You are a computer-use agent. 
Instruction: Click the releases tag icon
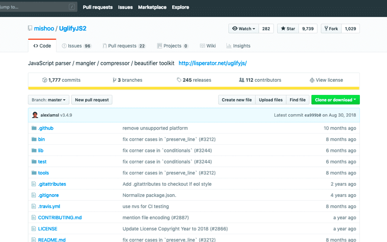point(179,80)
